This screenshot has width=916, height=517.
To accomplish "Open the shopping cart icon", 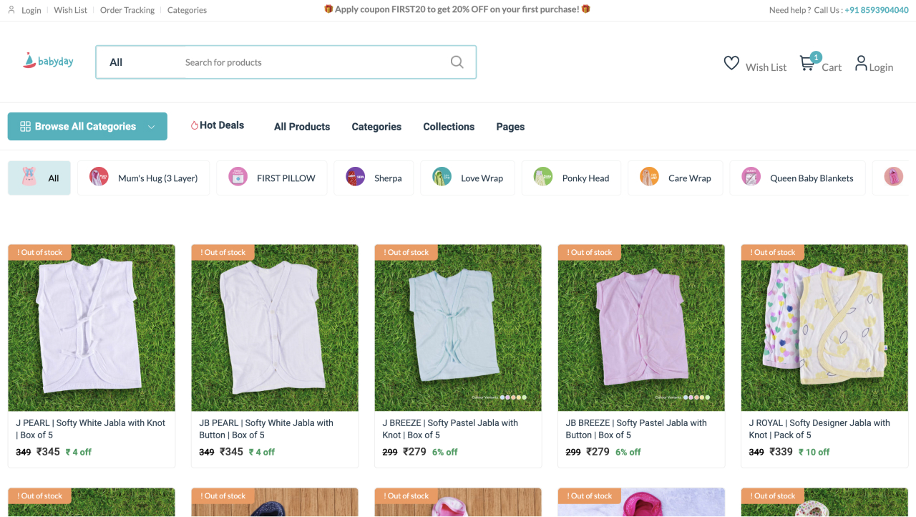I will point(807,63).
